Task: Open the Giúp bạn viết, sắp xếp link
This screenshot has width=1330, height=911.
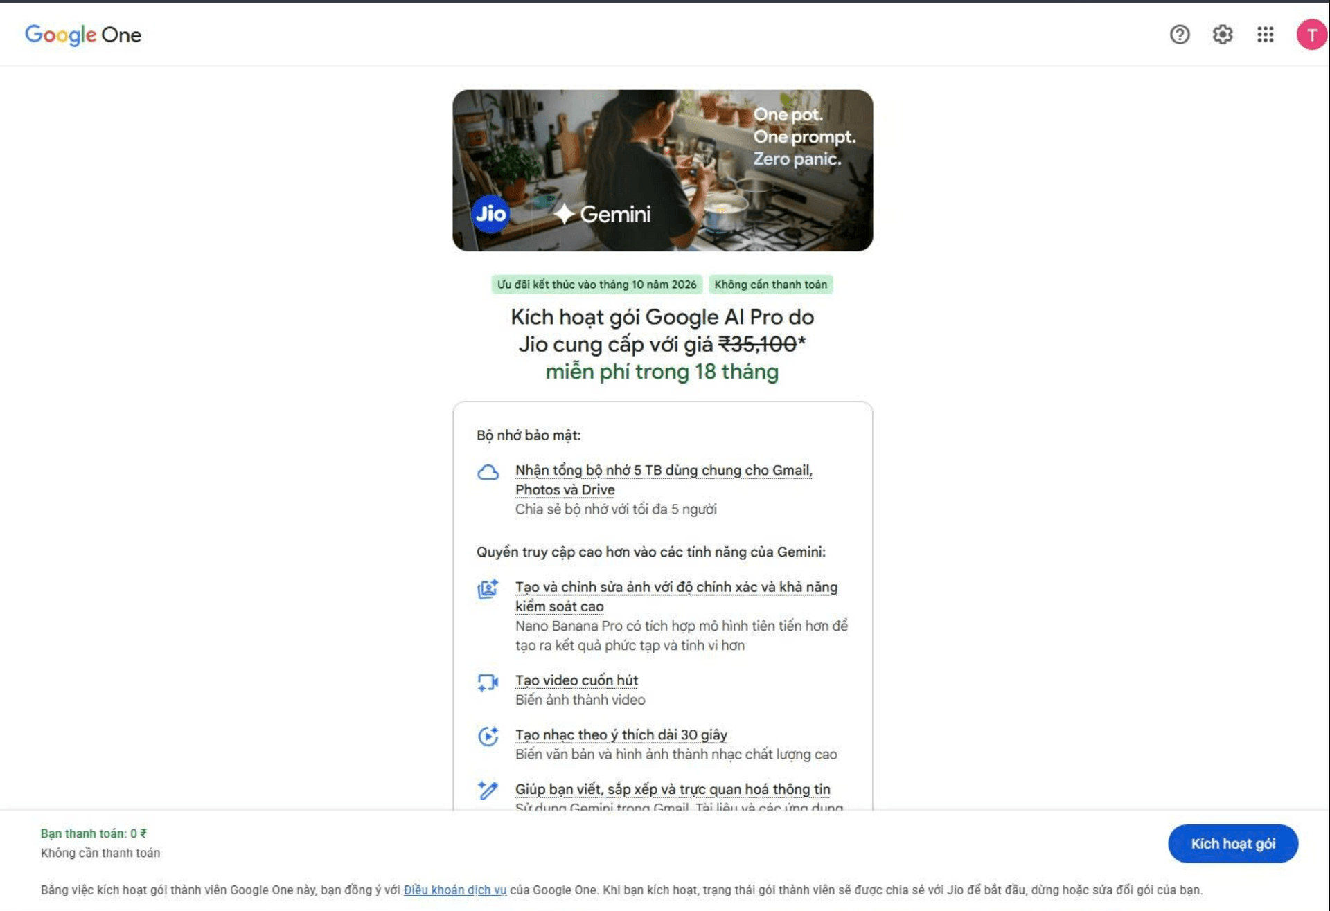Action: coord(673,789)
